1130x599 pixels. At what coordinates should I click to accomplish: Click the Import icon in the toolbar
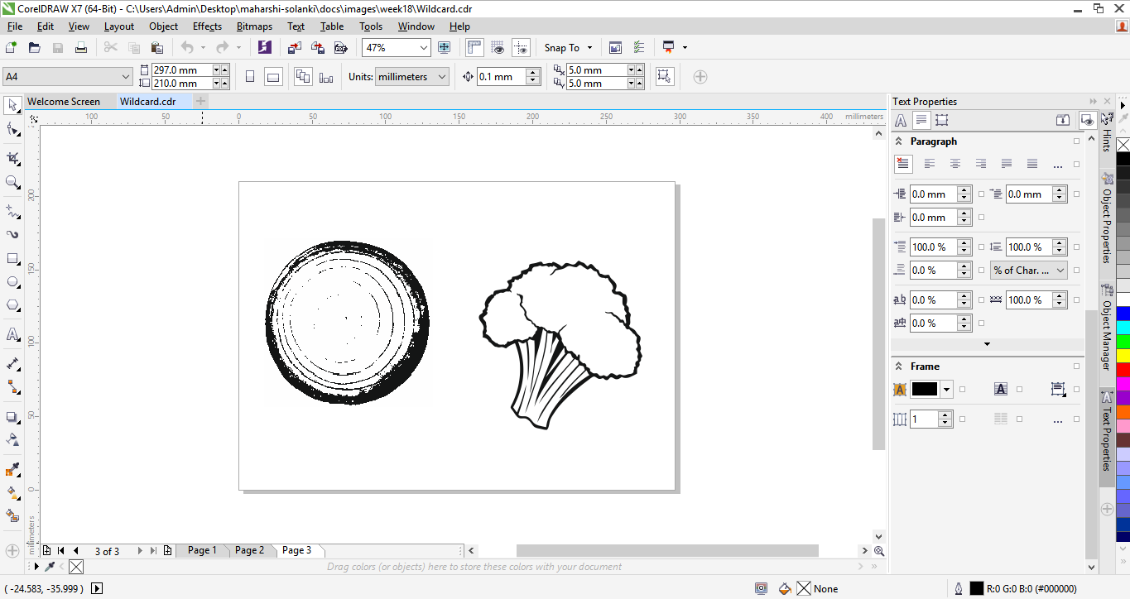tap(294, 48)
